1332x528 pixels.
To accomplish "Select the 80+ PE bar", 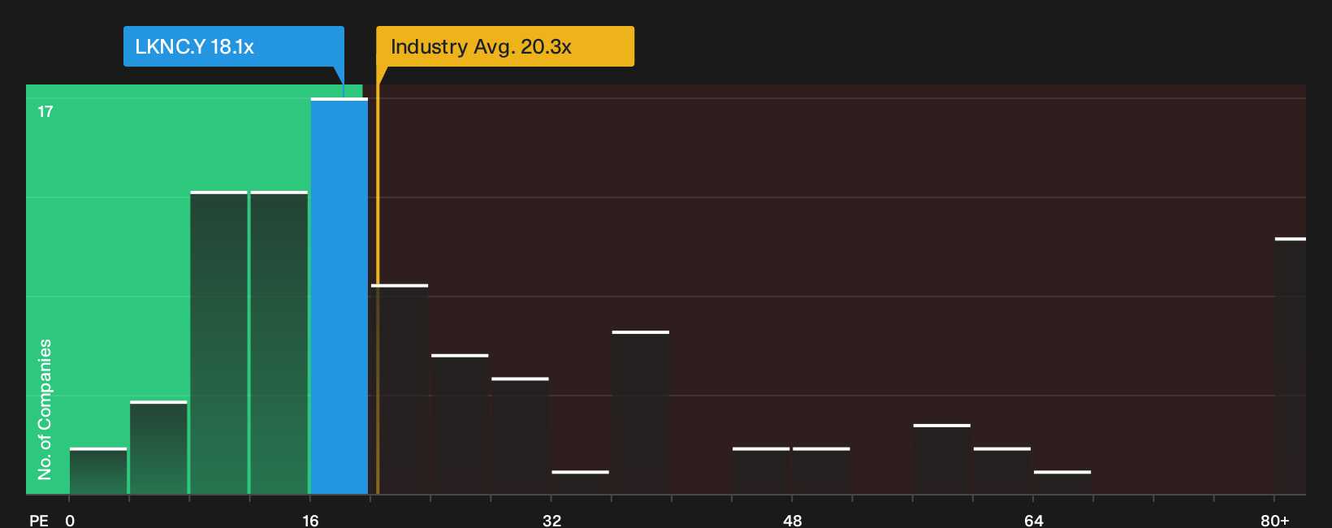I will 1291,366.
